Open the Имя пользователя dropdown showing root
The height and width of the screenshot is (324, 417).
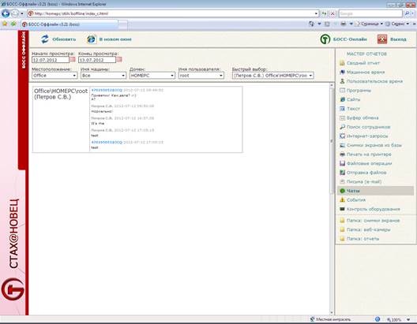201,76
